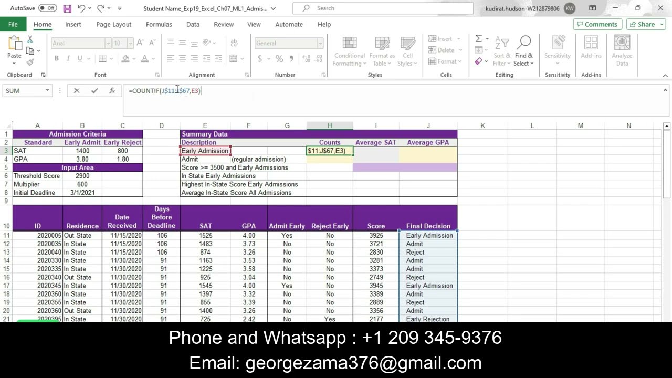Click the Decrease Font Size icon

point(152,43)
